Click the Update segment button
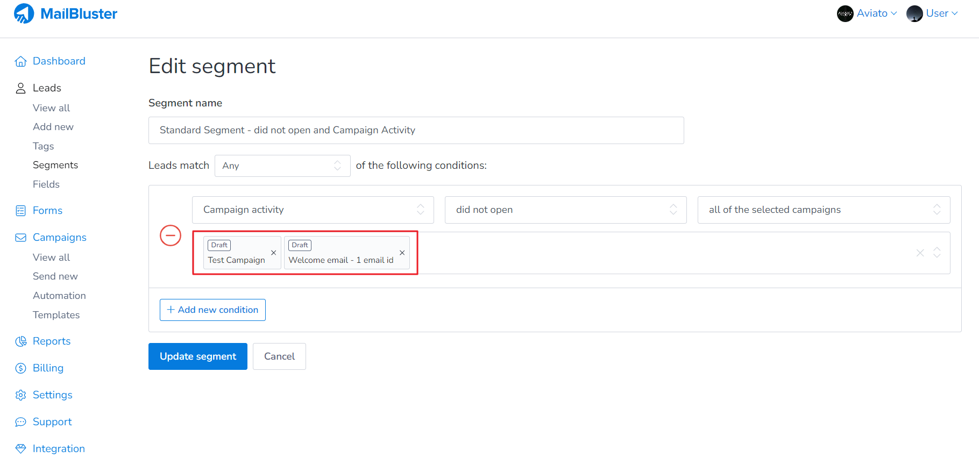979x472 pixels. pyautogui.click(x=197, y=356)
